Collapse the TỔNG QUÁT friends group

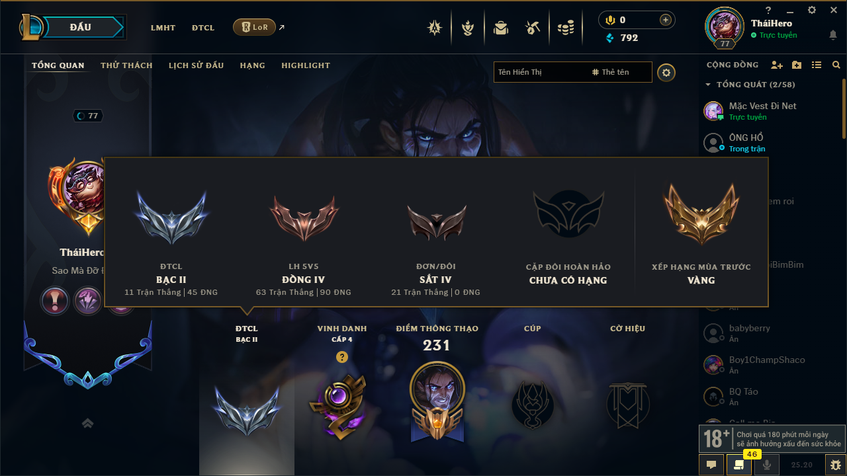coord(708,85)
